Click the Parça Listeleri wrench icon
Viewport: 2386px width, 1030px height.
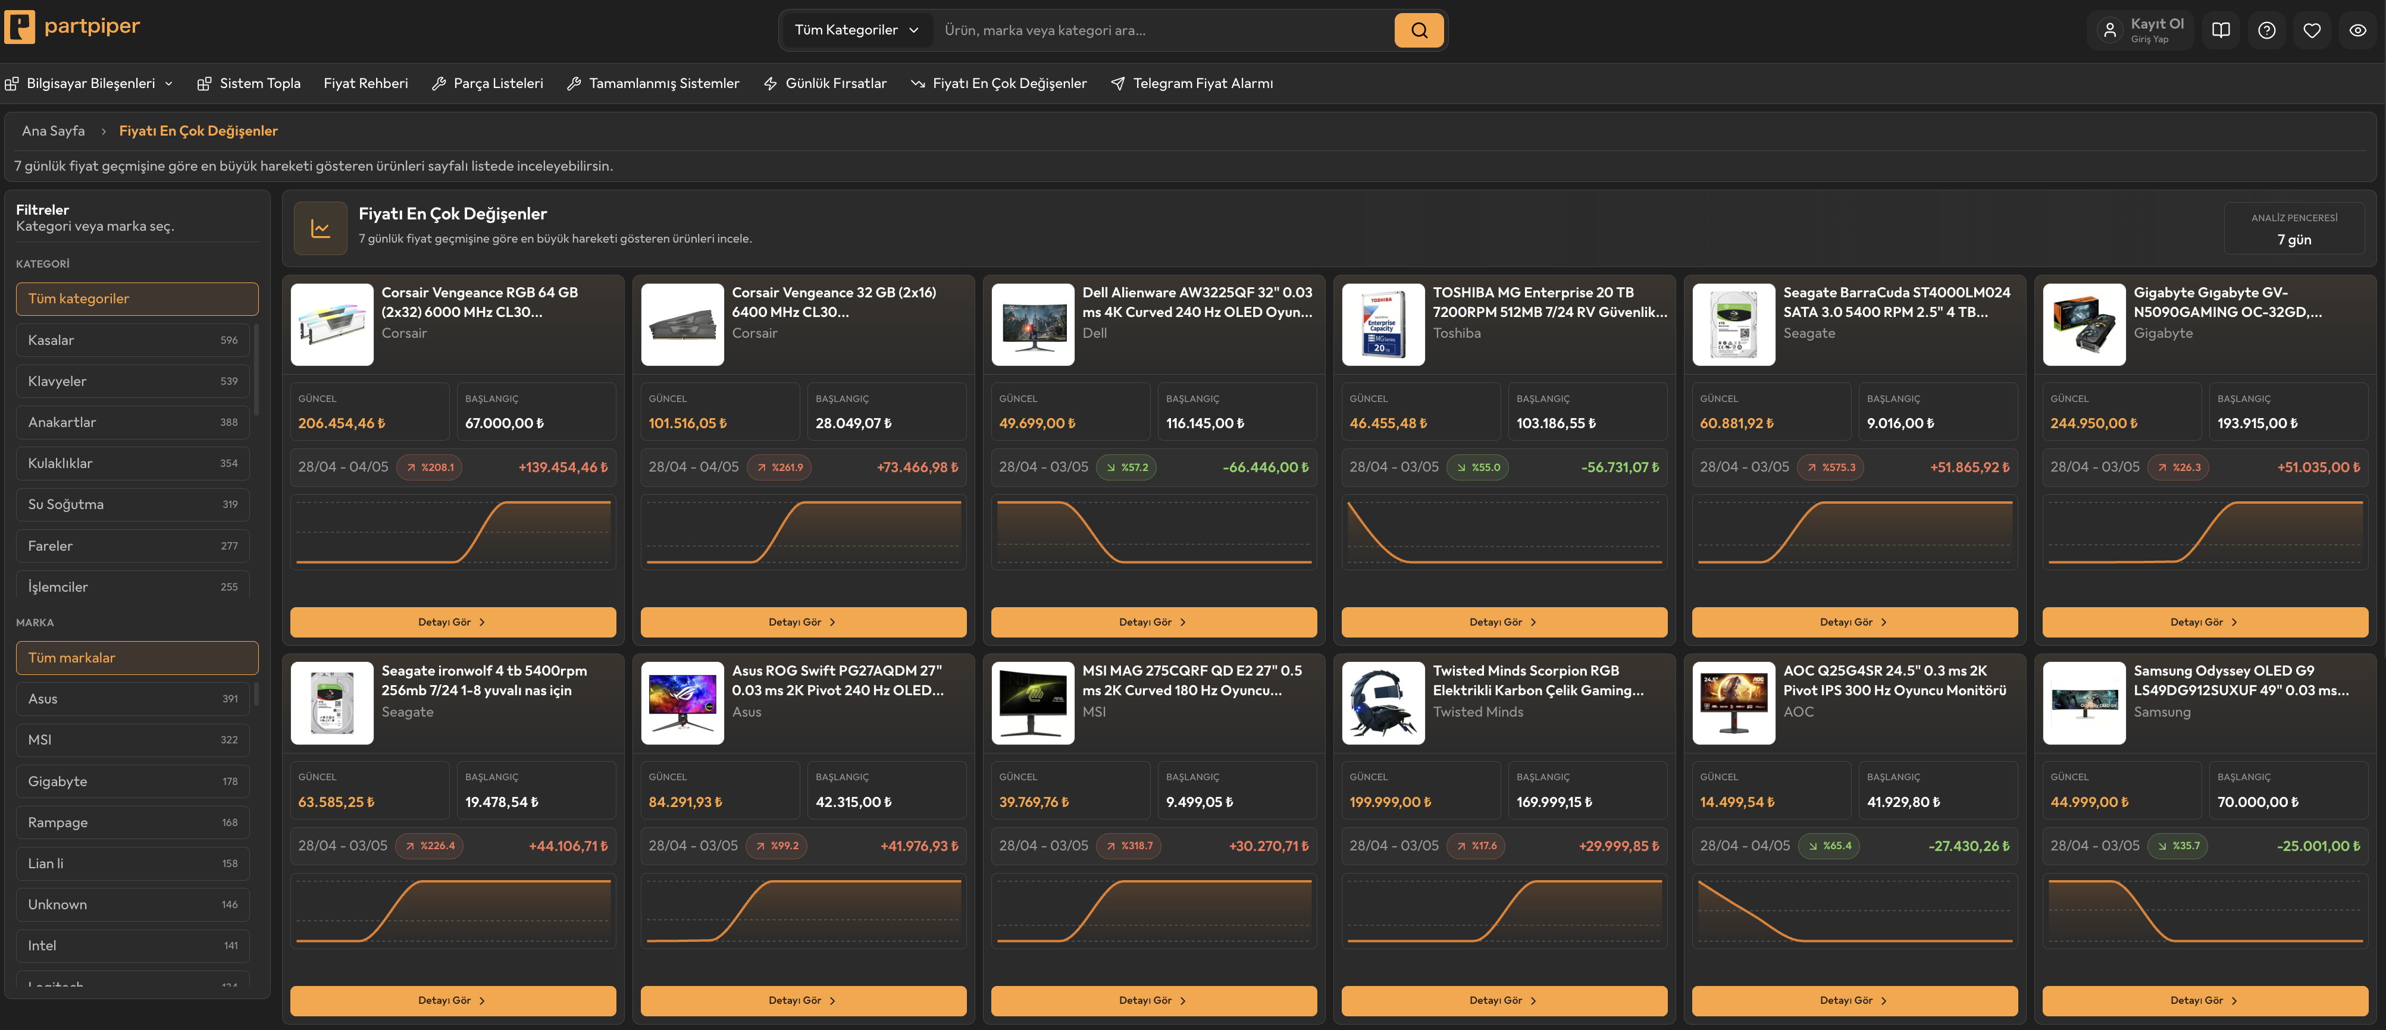coord(439,83)
